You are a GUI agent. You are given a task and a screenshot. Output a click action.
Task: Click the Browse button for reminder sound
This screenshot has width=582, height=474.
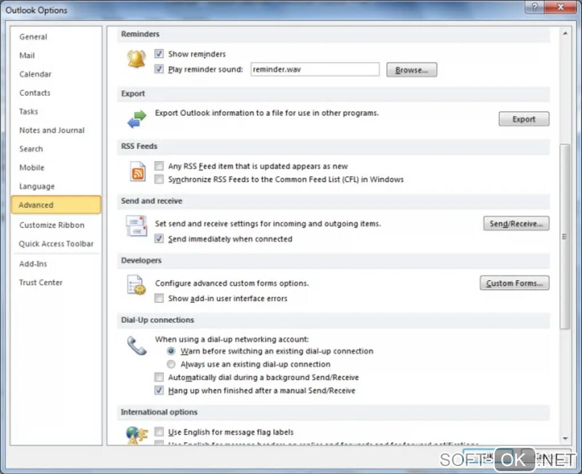411,70
